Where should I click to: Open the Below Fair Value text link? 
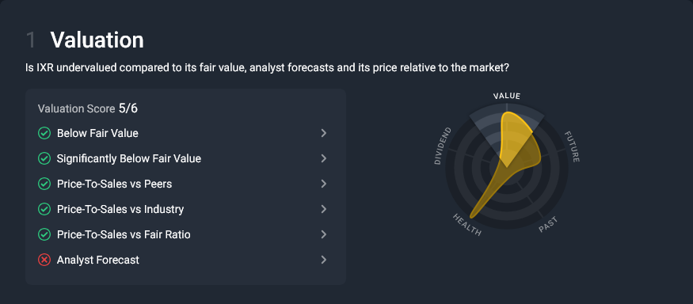pyautogui.click(x=97, y=133)
